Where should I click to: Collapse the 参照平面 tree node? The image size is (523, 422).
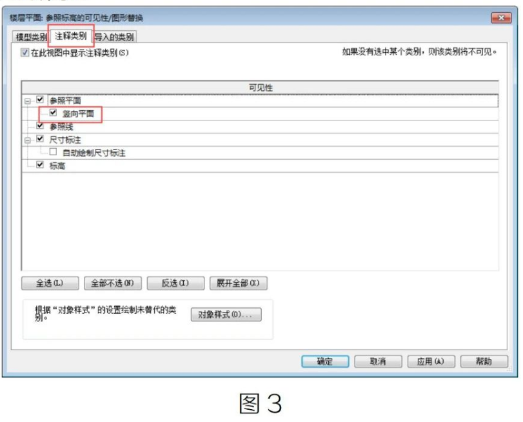pyautogui.click(x=28, y=101)
